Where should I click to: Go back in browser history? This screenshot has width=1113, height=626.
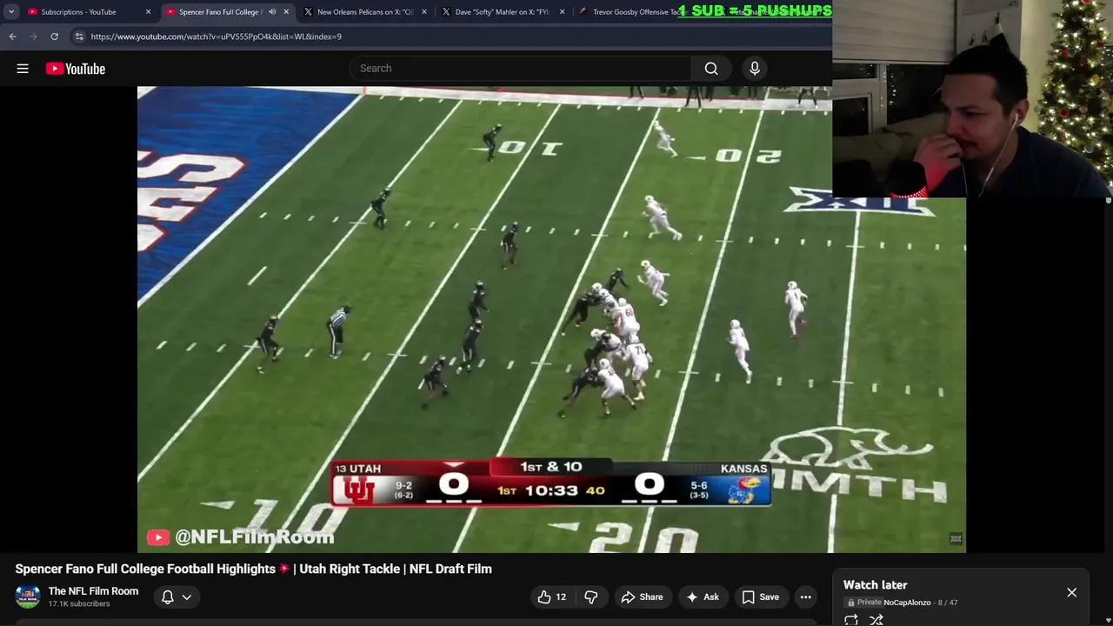click(12, 37)
